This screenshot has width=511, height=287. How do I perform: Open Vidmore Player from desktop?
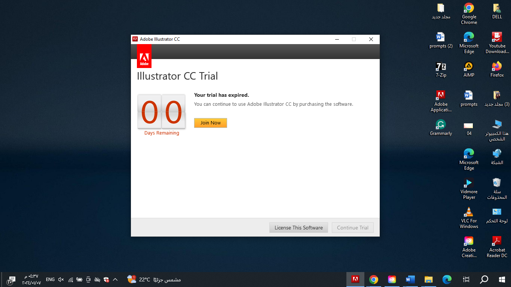(469, 183)
